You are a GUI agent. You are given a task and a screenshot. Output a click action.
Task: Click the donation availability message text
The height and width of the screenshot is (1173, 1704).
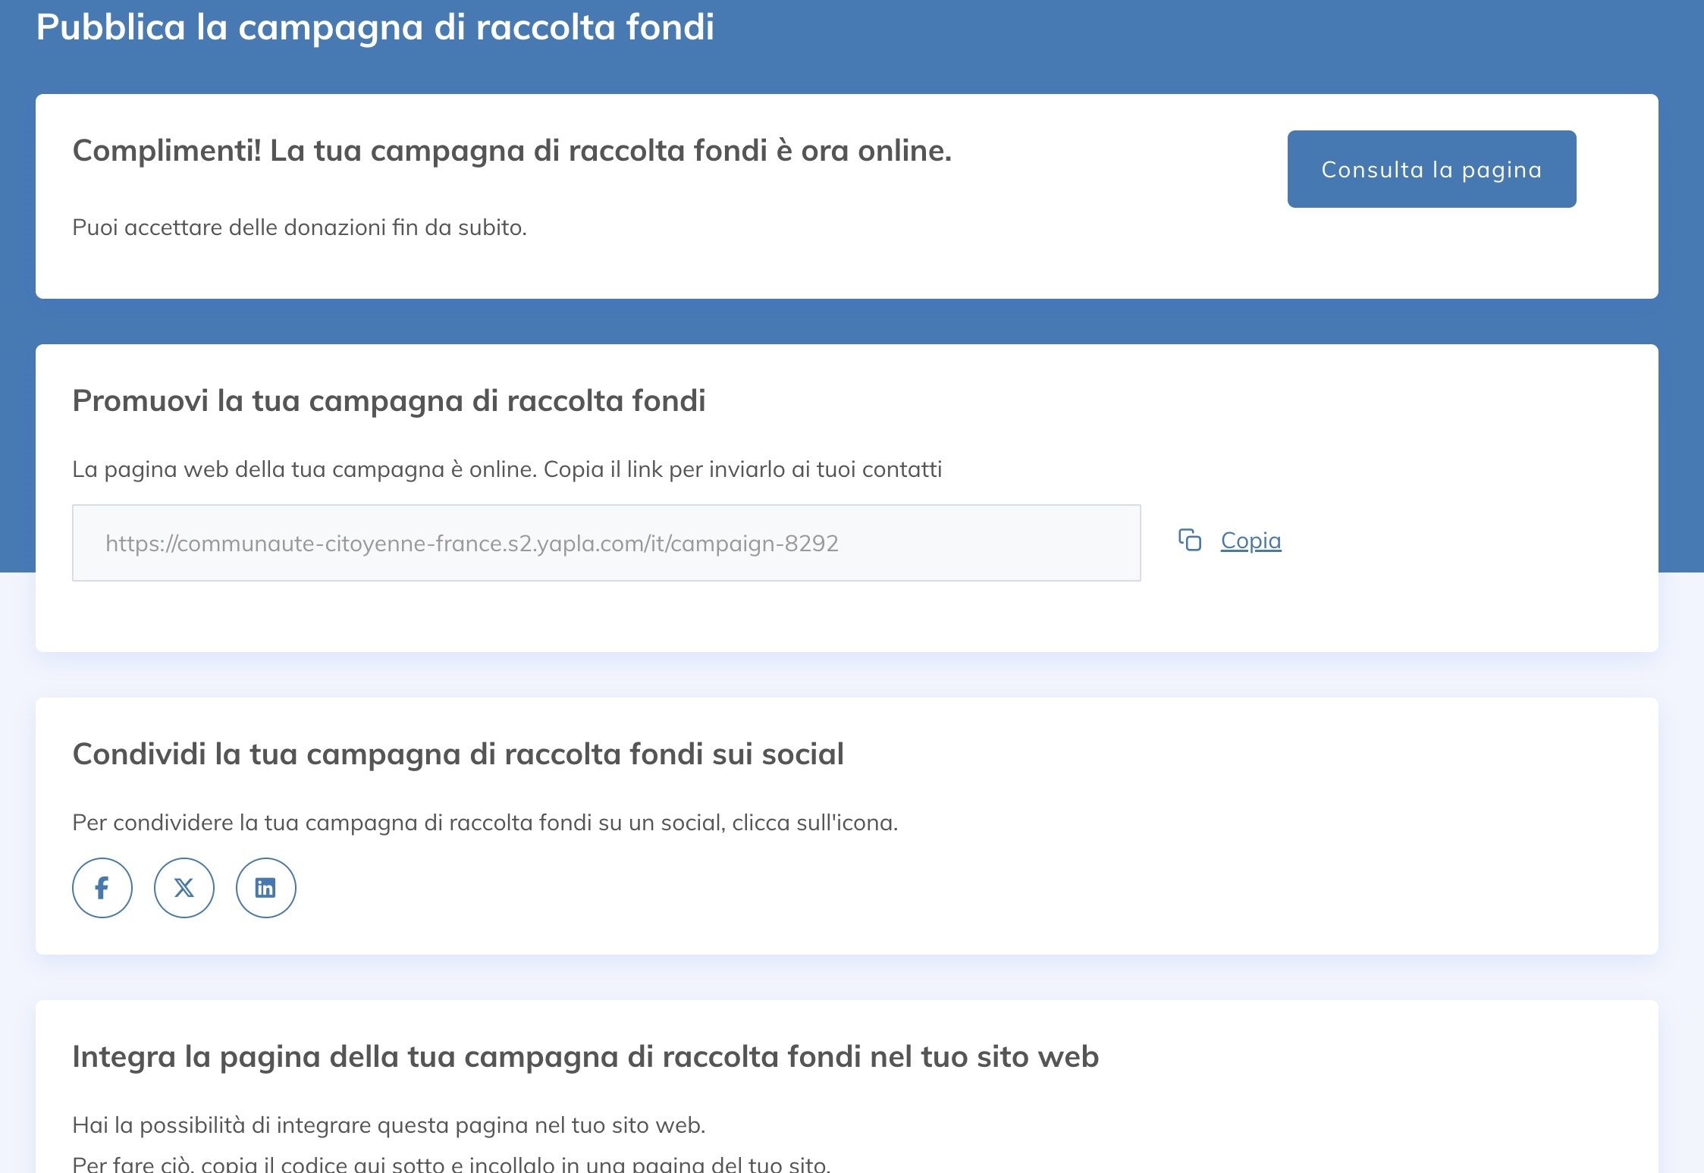pos(300,227)
